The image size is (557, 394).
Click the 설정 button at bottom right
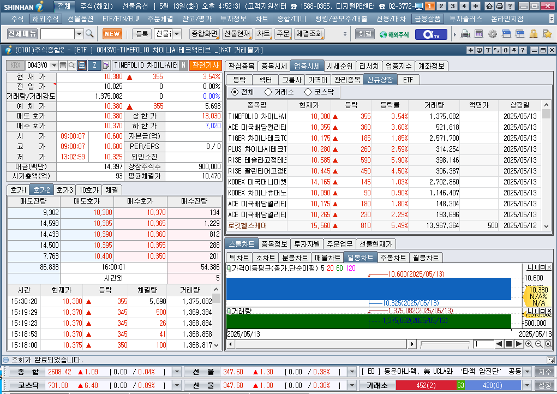[544, 385]
